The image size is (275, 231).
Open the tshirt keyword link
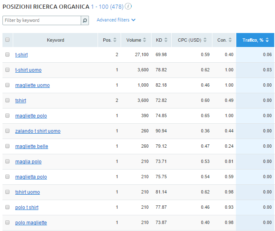21,101
